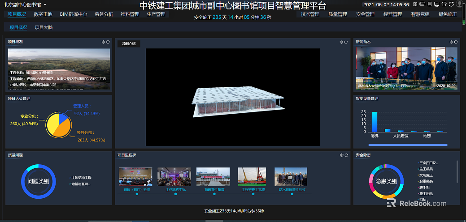Refresh the 新闻动态 panel
The image size is (466, 222).
(456, 42)
